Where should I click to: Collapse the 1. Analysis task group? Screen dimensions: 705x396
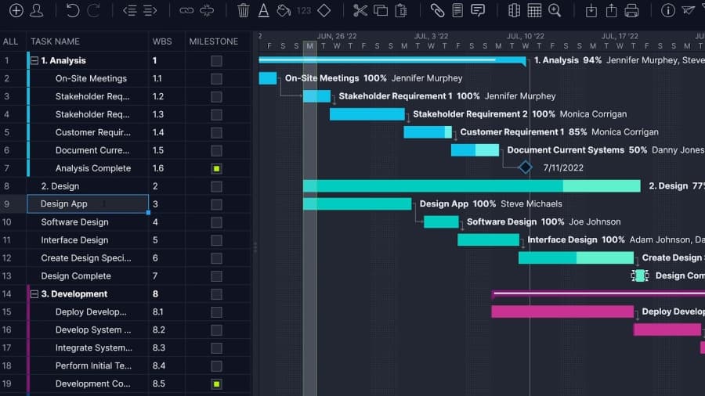[34, 60]
